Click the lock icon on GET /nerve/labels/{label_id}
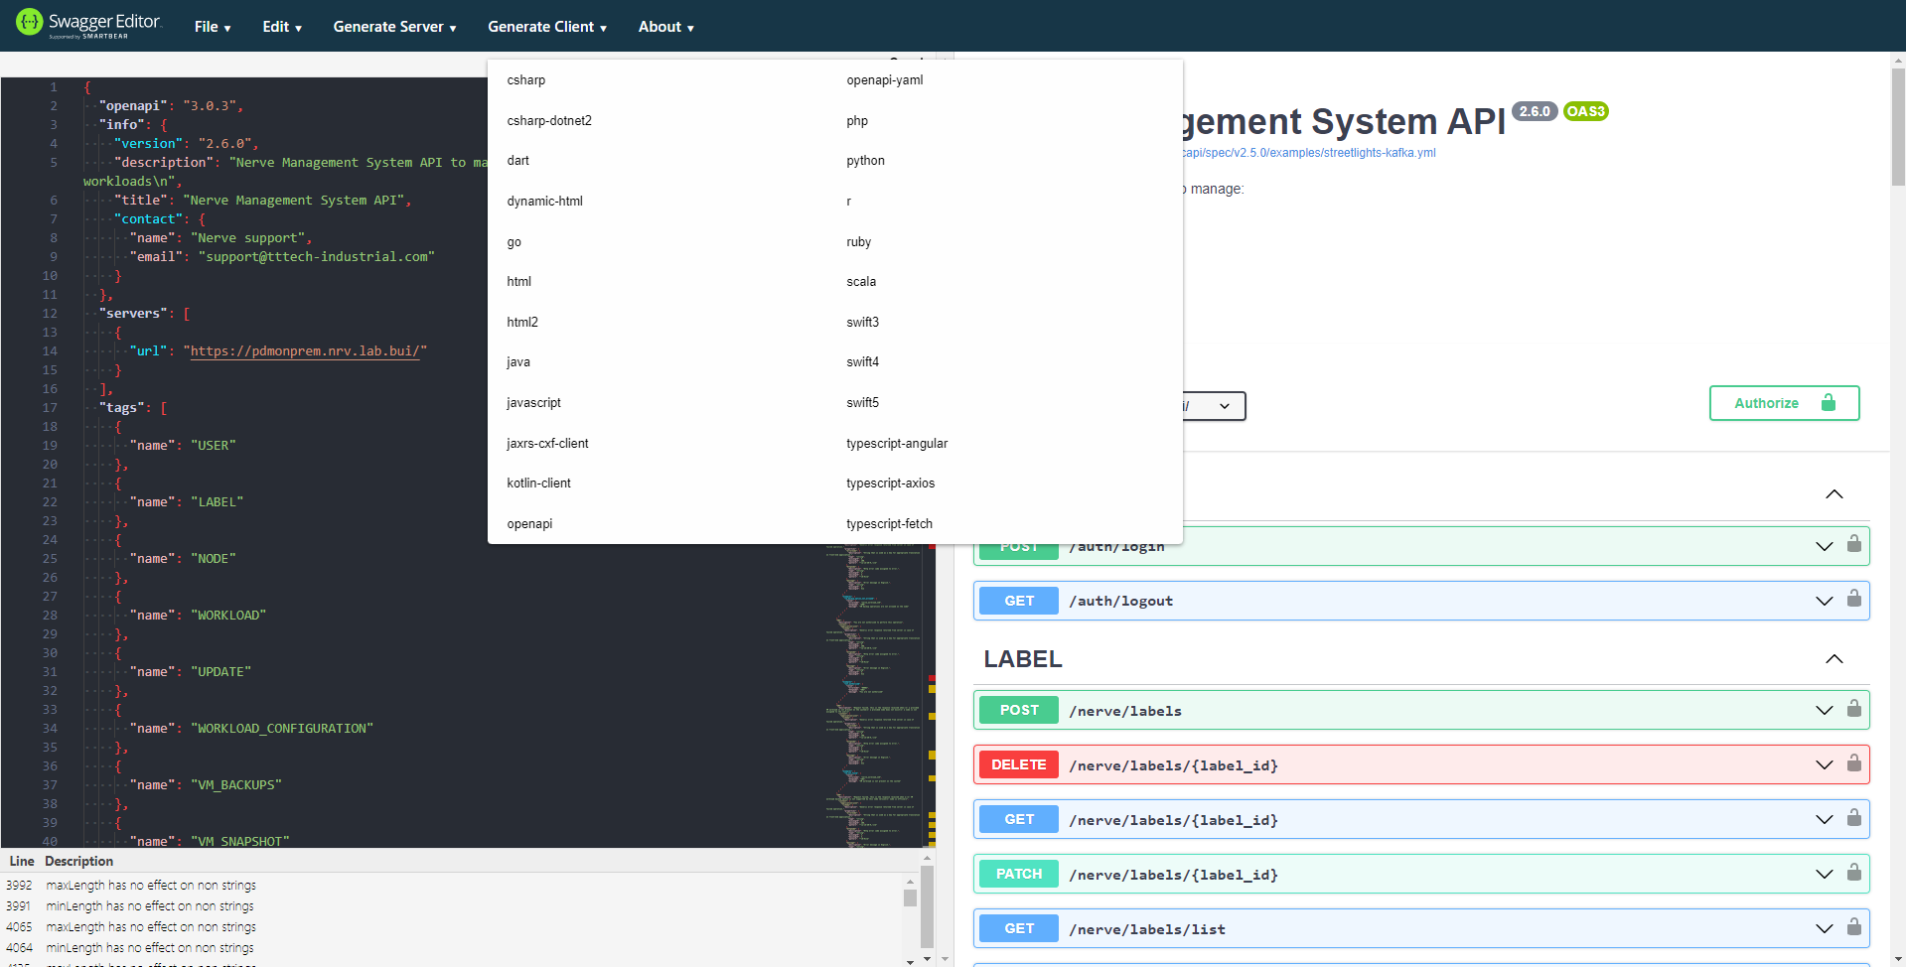This screenshot has height=967, width=1906. pos(1853,819)
